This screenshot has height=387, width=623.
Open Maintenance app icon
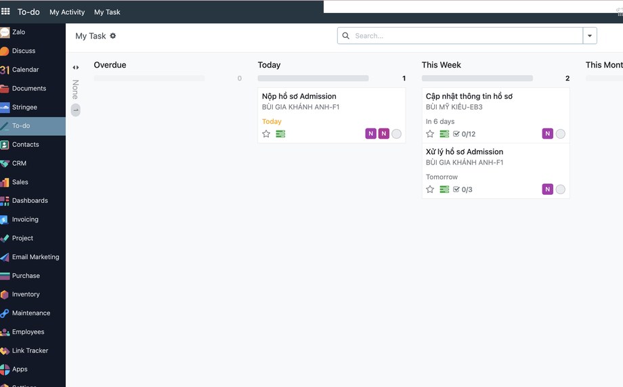pyautogui.click(x=5, y=313)
